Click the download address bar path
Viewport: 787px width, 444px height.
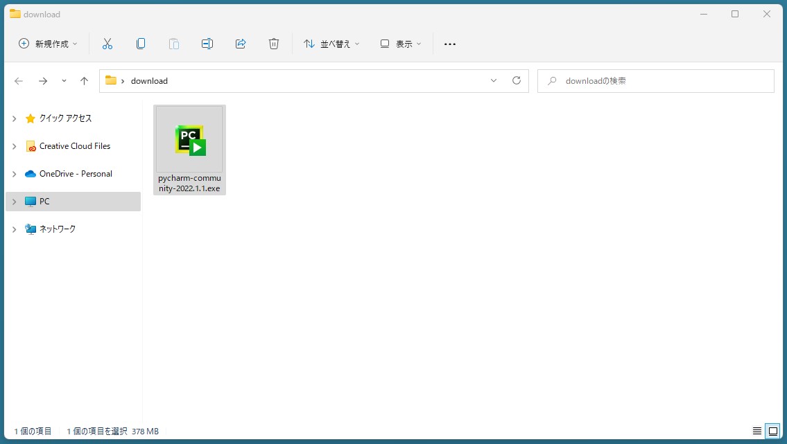[x=149, y=80]
